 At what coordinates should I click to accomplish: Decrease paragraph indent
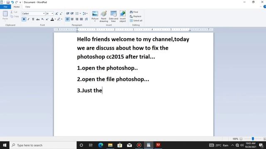click(67, 14)
